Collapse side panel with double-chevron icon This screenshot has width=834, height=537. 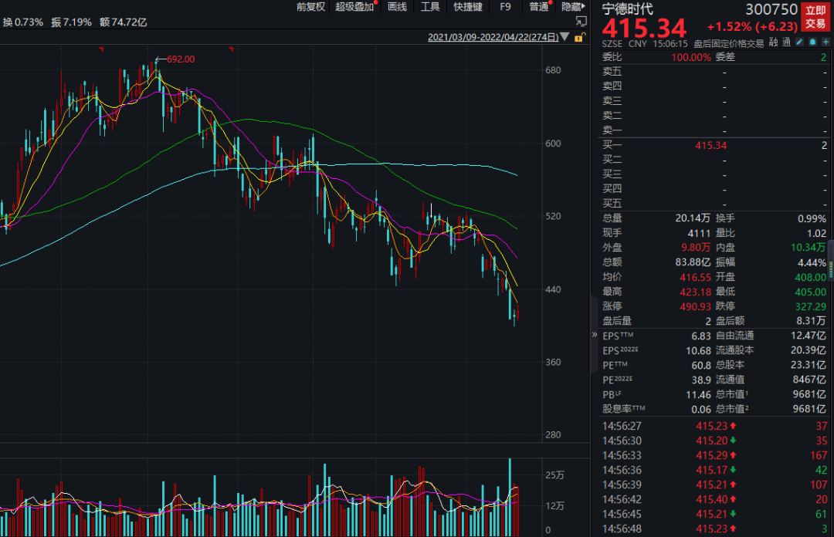pos(594,335)
